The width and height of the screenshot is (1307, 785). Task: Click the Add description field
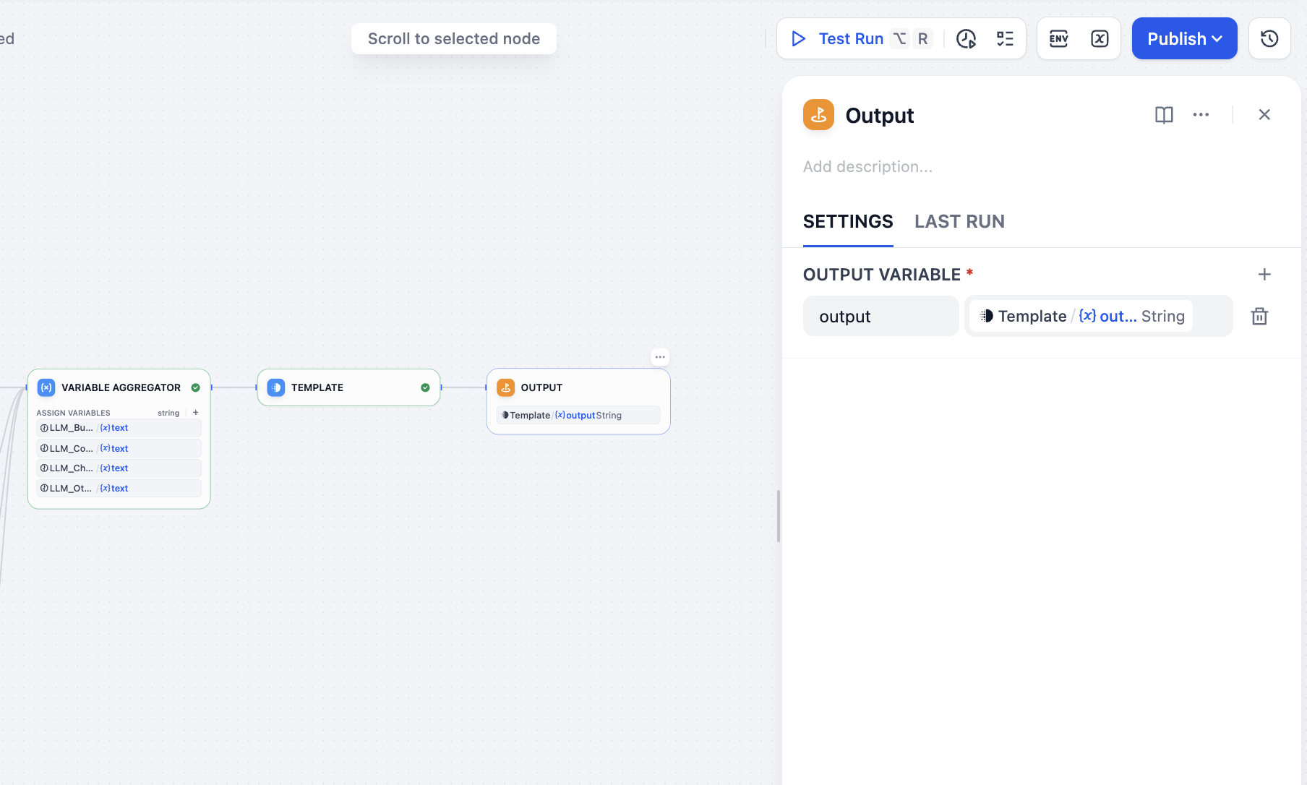tap(867, 167)
